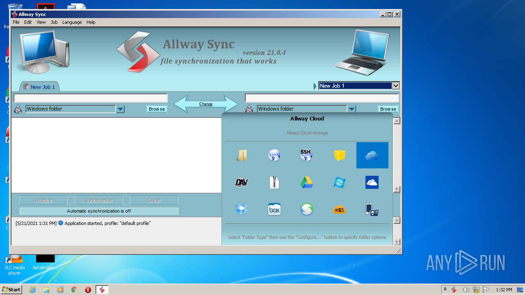The width and height of the screenshot is (525, 295).
Task: Click the Application started log entry
Action: point(83,223)
